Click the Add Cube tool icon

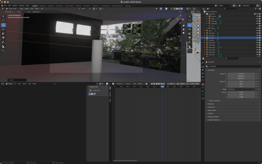coord(4,51)
